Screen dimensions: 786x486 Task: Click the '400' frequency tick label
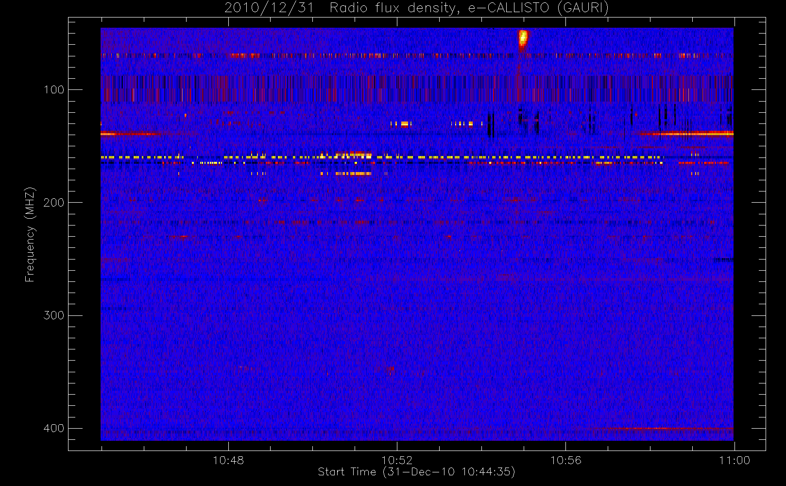click(53, 428)
